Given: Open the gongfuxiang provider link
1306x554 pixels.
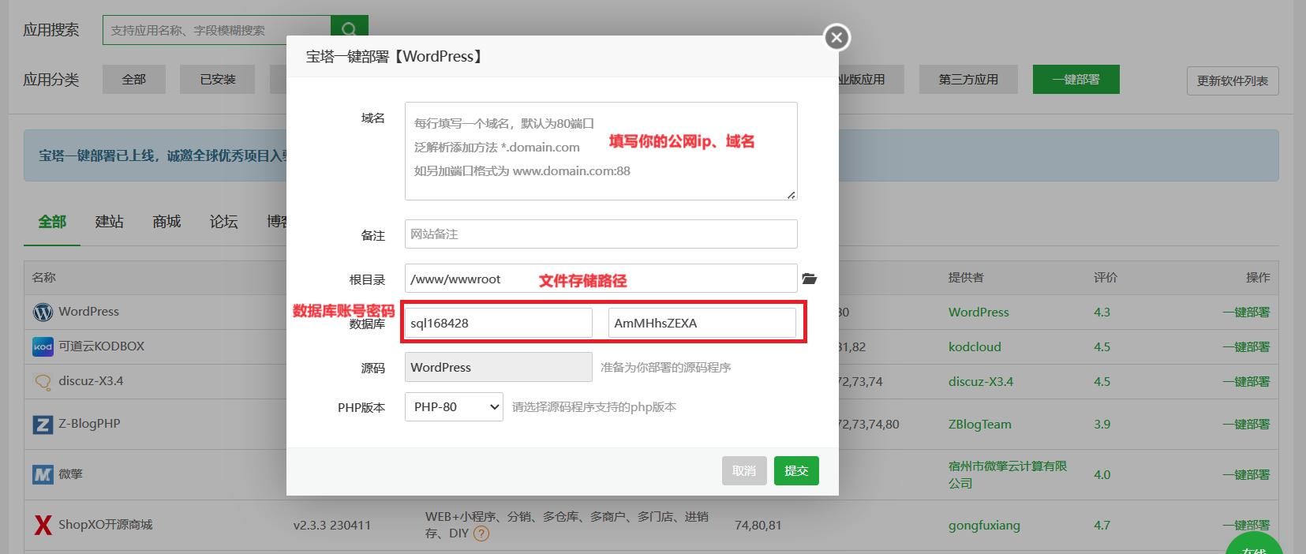Looking at the screenshot, I should pyautogui.click(x=984, y=526).
